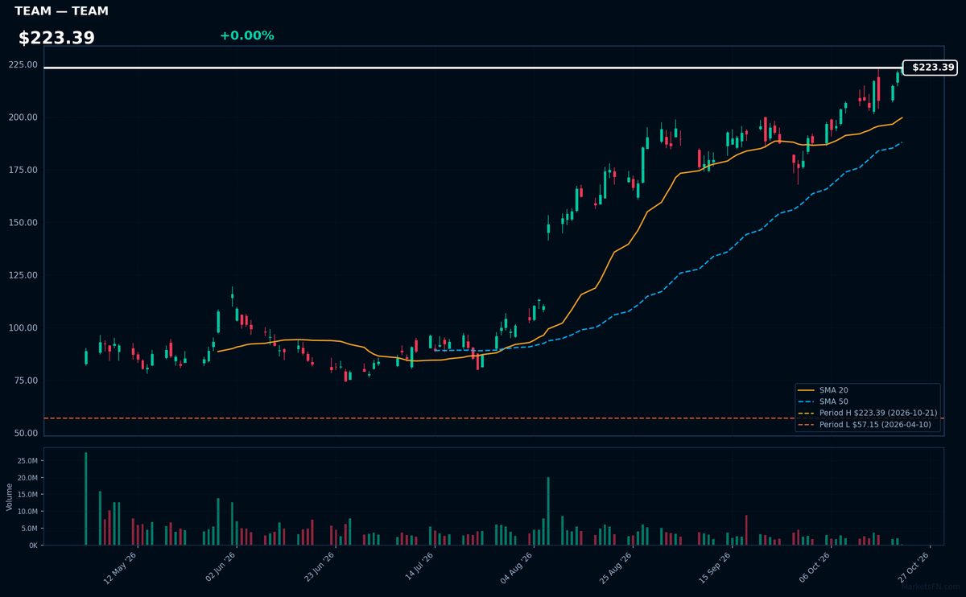Screen dimensions: 966x597
Task: Click the TEAM — TEAM chart title
Action: (62, 11)
